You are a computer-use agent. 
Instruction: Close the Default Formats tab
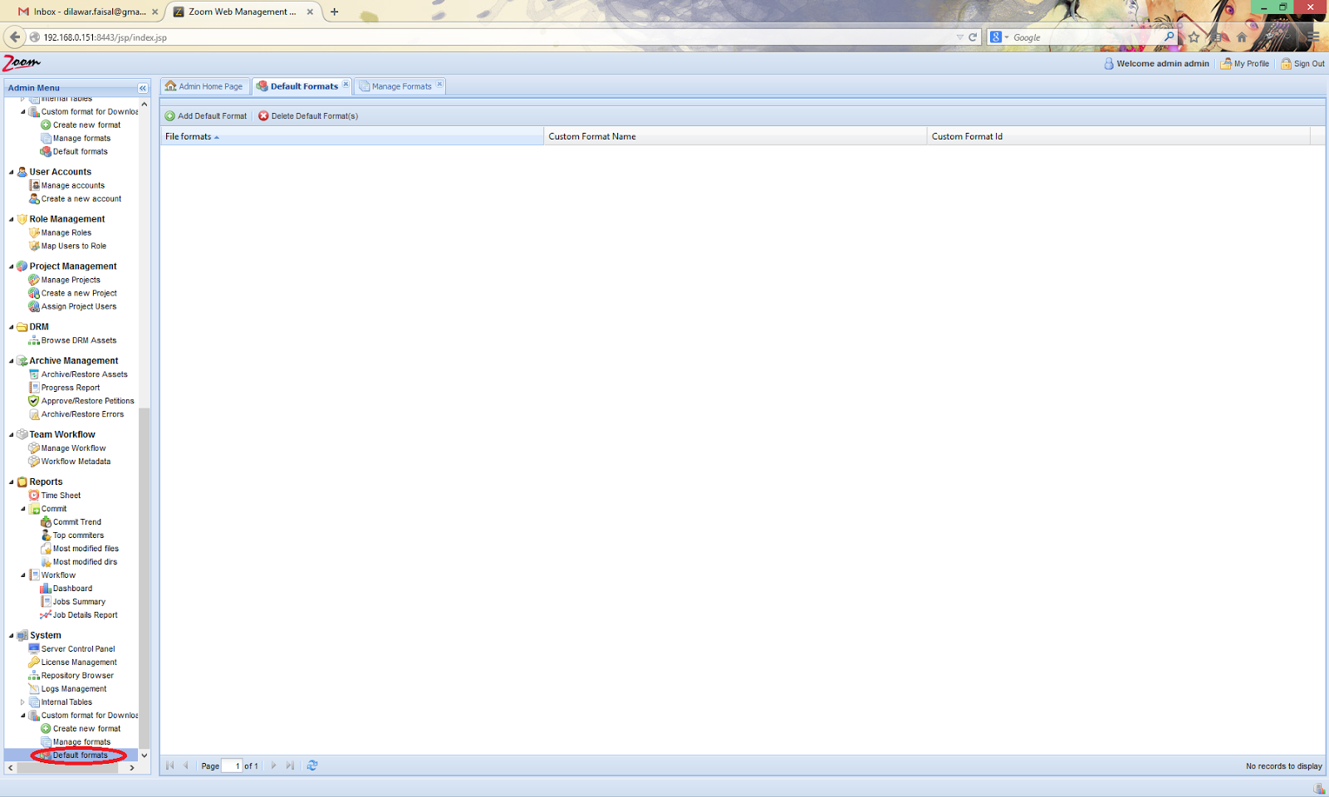[346, 85]
